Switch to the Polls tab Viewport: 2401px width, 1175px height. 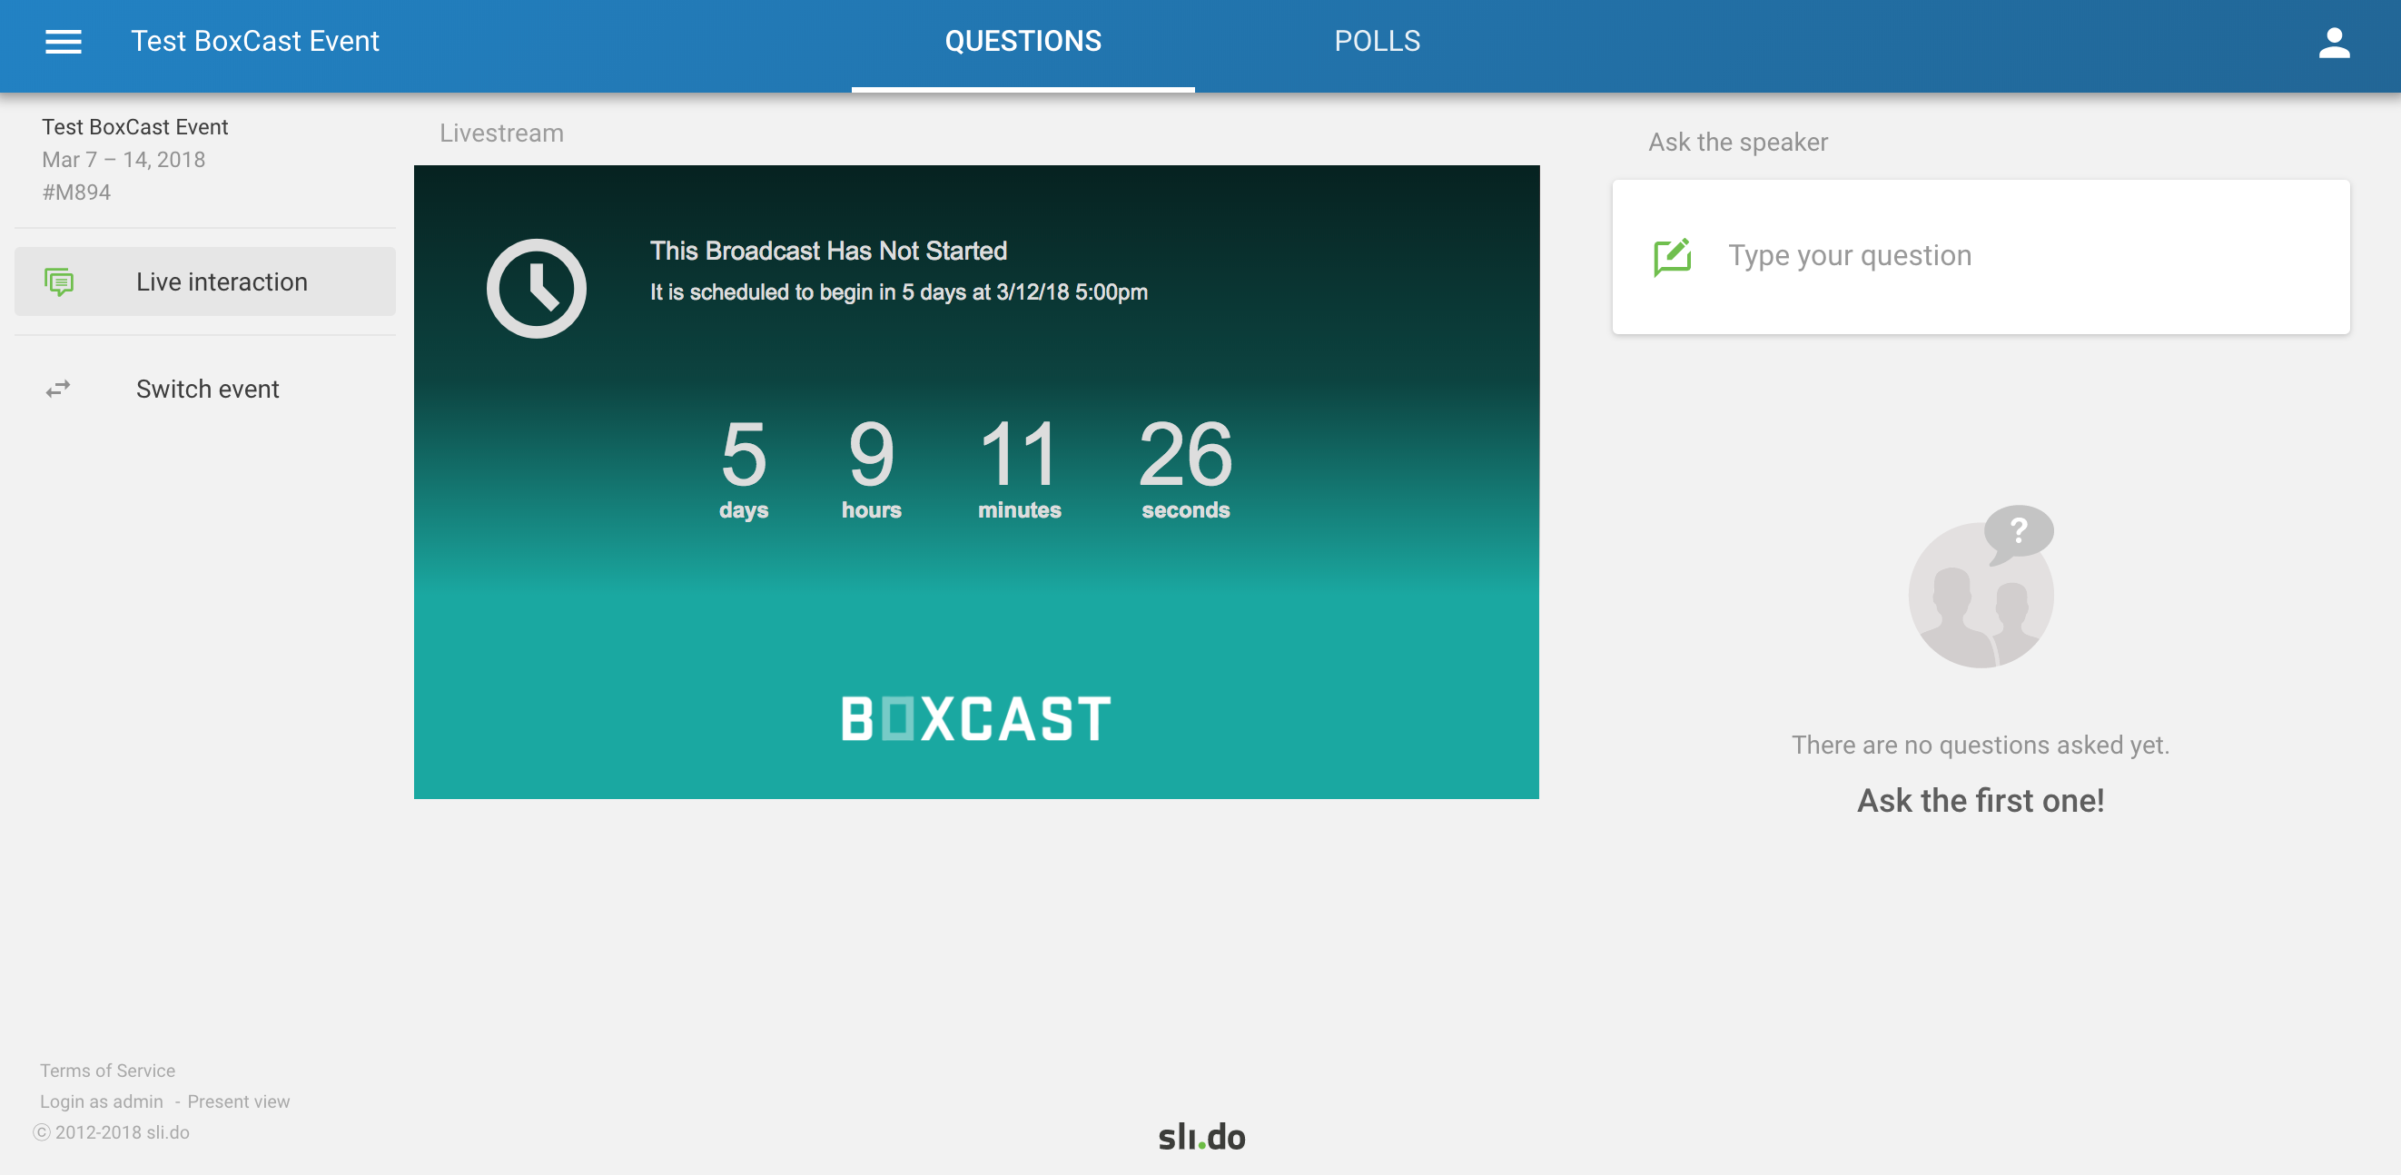tap(1377, 42)
